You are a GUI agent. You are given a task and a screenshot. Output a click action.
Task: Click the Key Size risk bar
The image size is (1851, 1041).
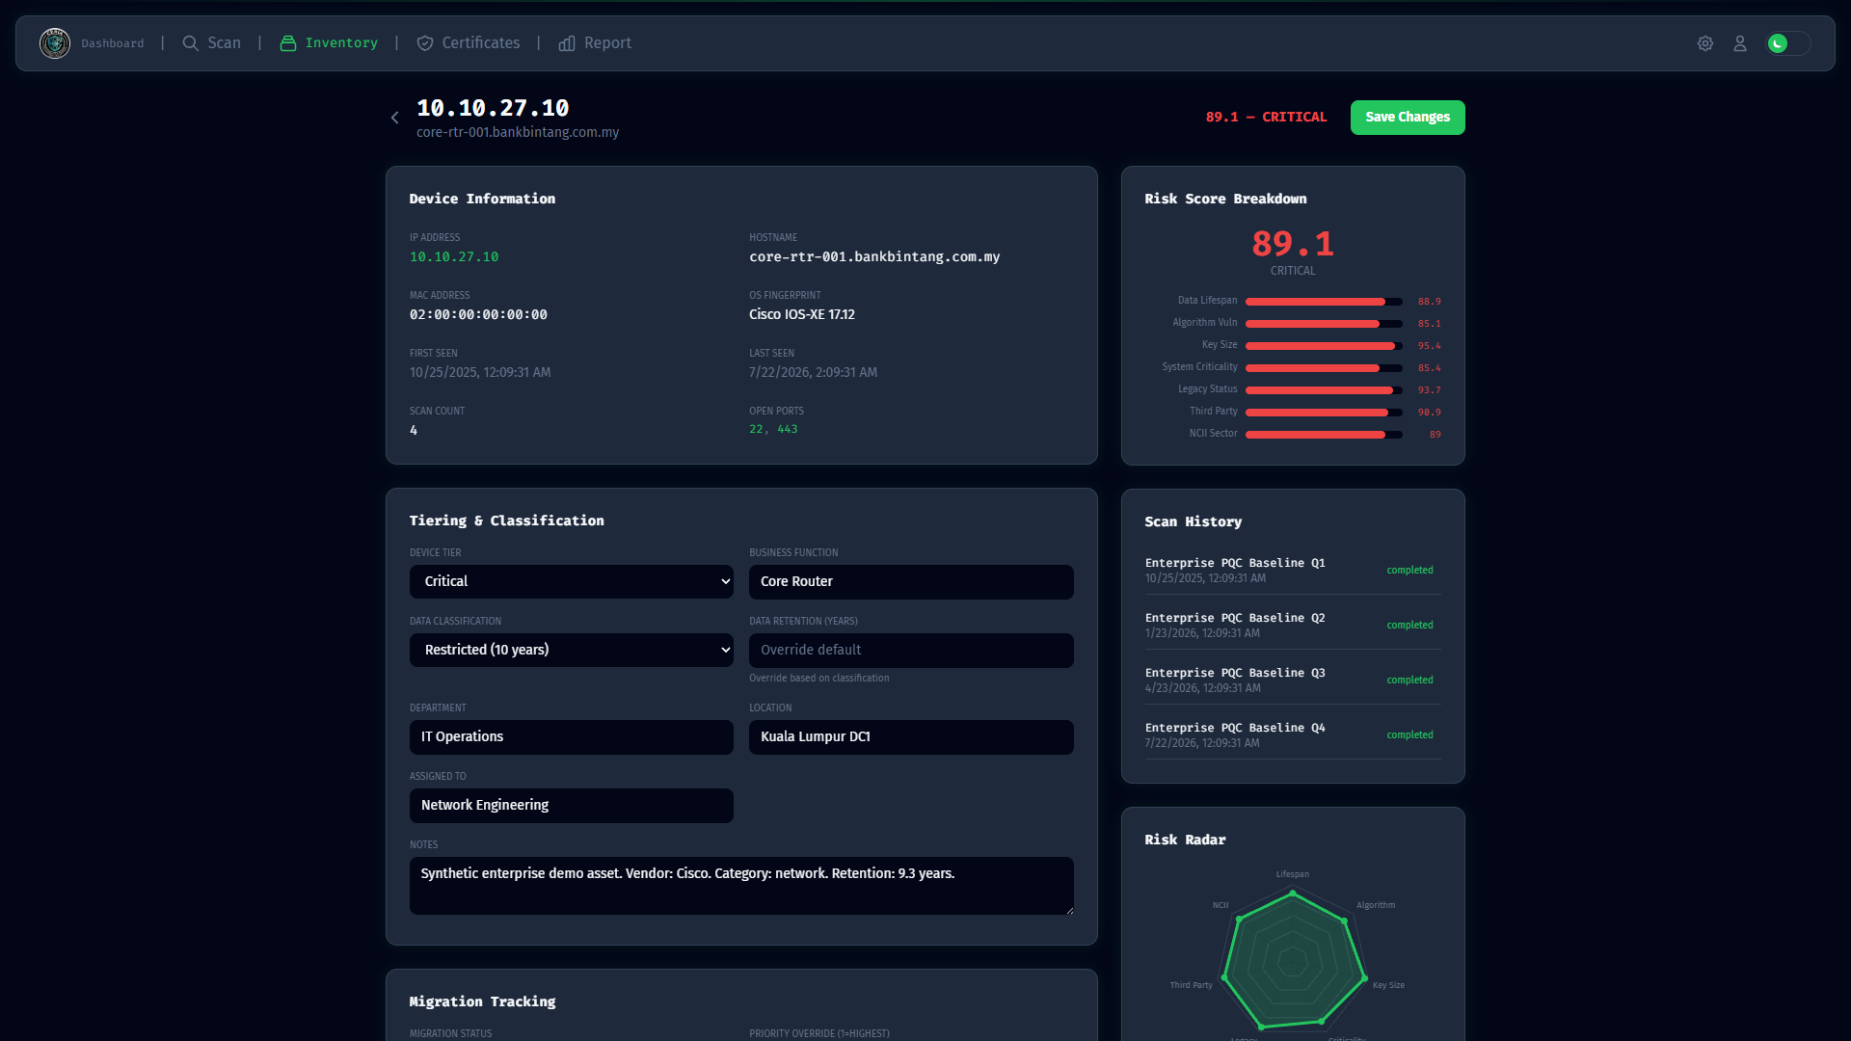point(1324,346)
